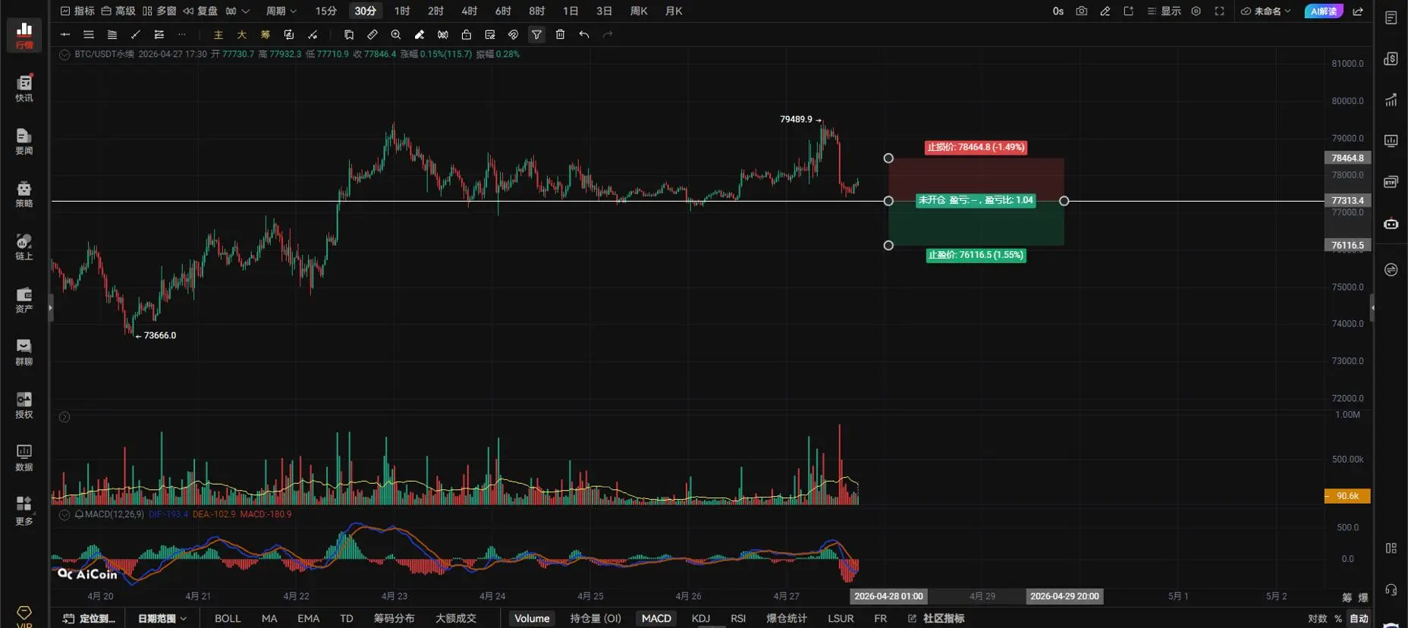This screenshot has width=1408, height=628.
Task: Enter fullscreen mode with the expand icon
Action: 1220,11
